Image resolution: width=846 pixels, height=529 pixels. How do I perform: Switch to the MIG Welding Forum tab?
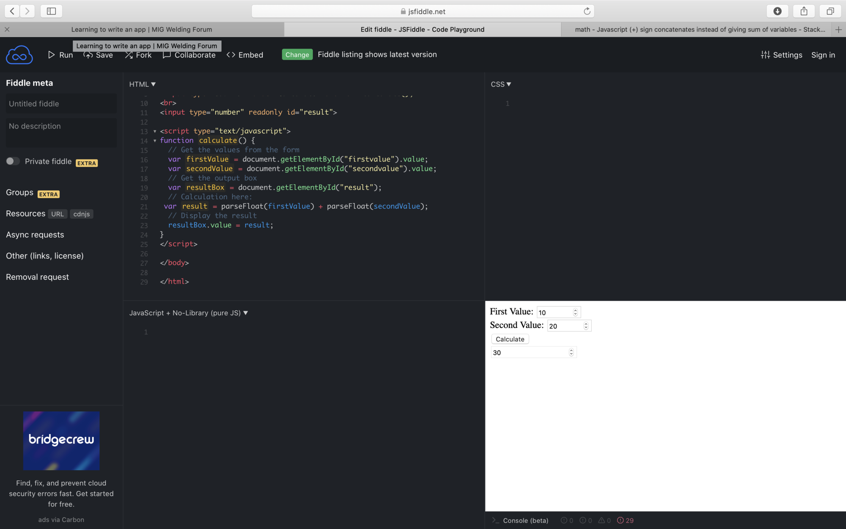tap(142, 29)
